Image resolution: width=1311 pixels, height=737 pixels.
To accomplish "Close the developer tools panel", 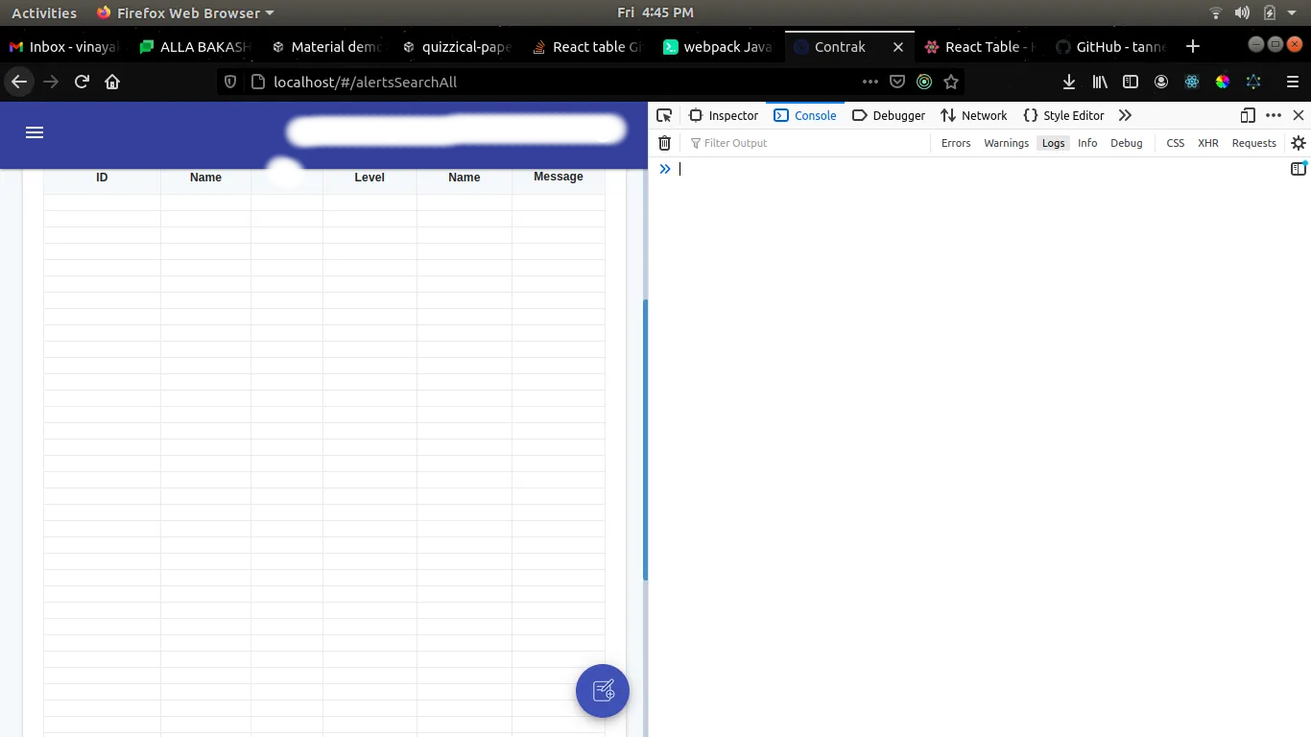I will click(1299, 115).
